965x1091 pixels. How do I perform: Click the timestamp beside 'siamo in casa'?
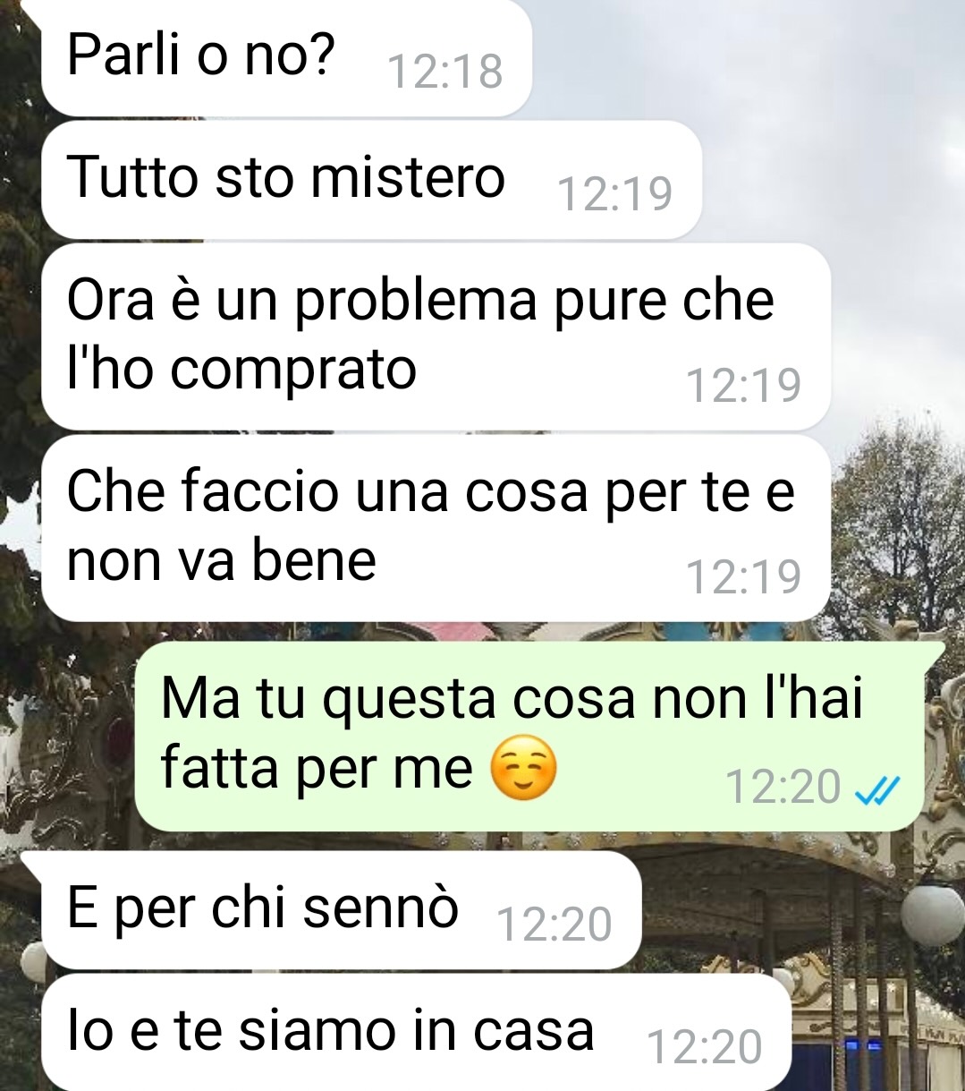pos(704,1046)
